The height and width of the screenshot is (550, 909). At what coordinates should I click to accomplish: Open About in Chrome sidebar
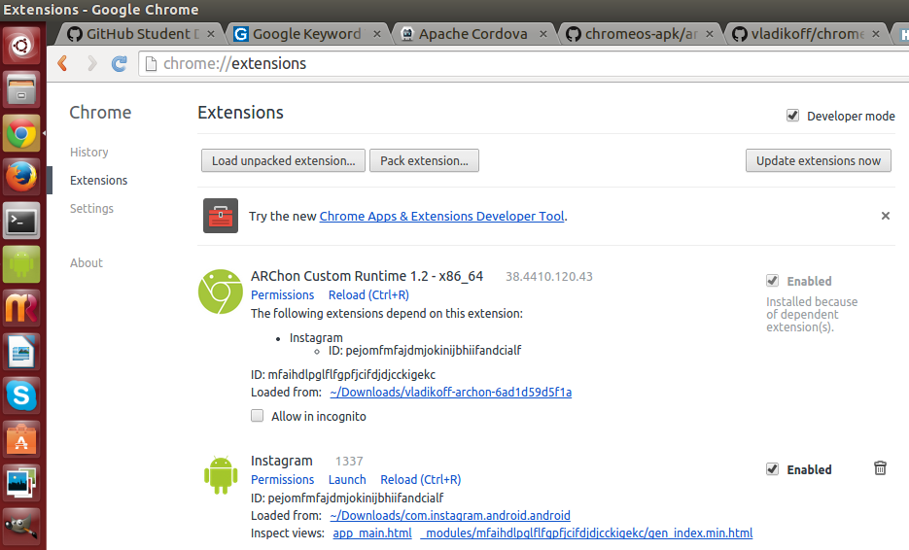click(87, 262)
